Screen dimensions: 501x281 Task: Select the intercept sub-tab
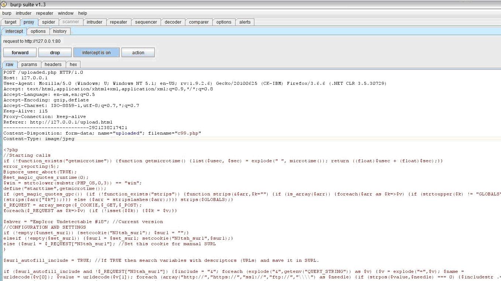pos(14,31)
